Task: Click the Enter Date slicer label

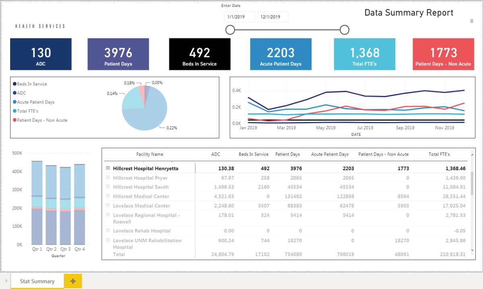Action: click(x=231, y=6)
